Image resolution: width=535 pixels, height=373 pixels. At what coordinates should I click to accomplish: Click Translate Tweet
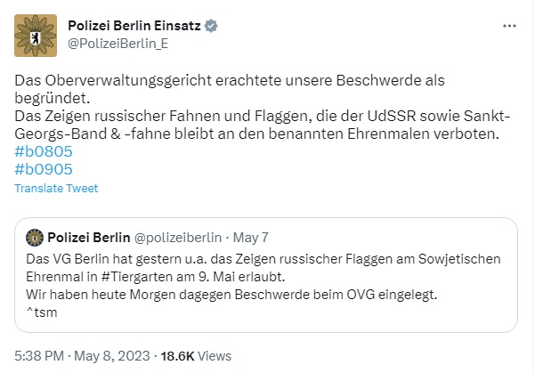56,188
